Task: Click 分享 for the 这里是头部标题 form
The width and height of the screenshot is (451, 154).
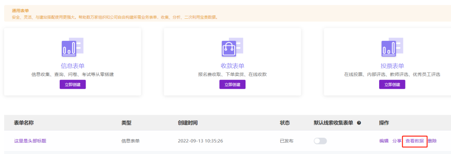Action: coord(397,141)
